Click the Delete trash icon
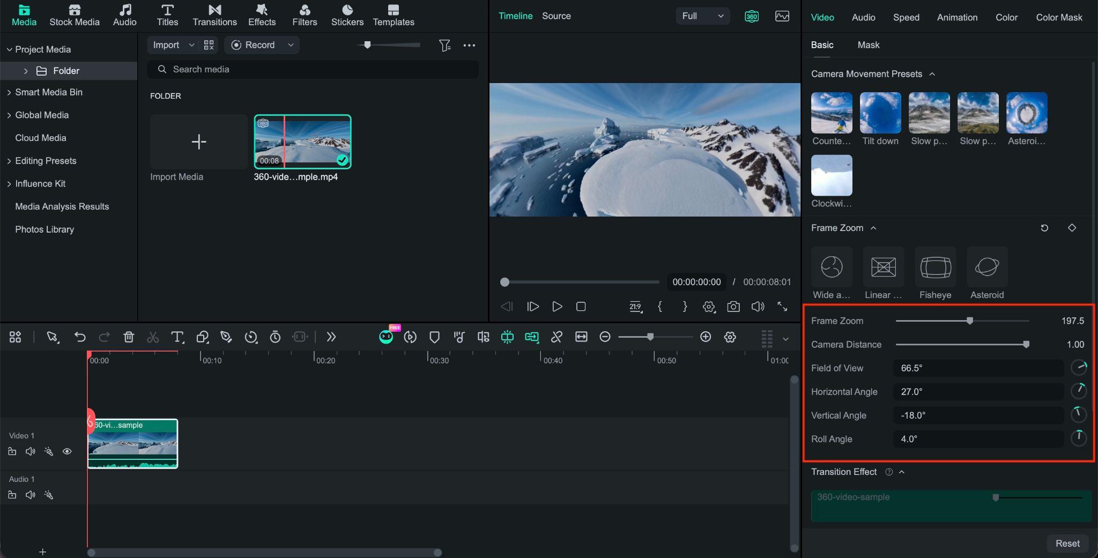This screenshot has width=1098, height=558. pyautogui.click(x=129, y=337)
